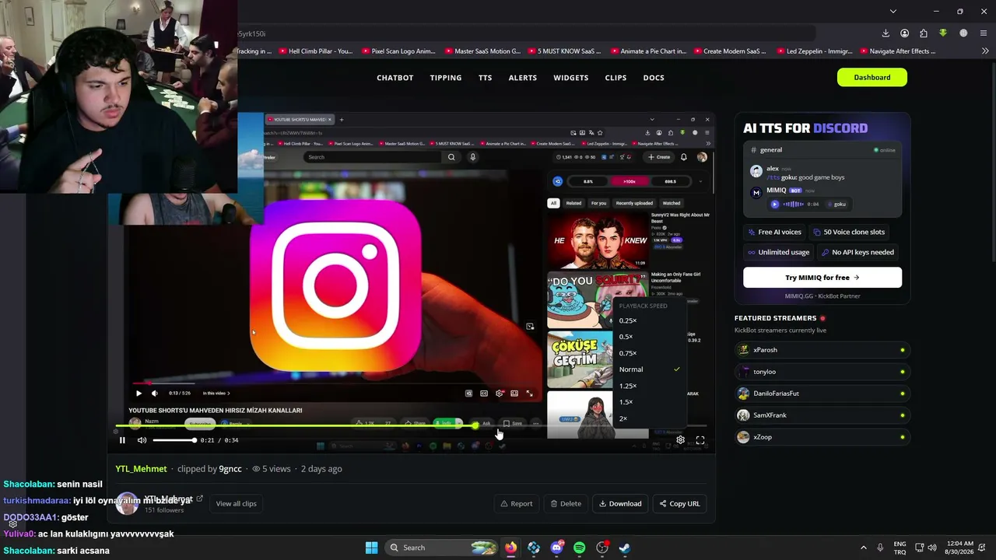Screen dimensions: 996x560
Task: Click the green Dashboard button
Action: pos(872,77)
